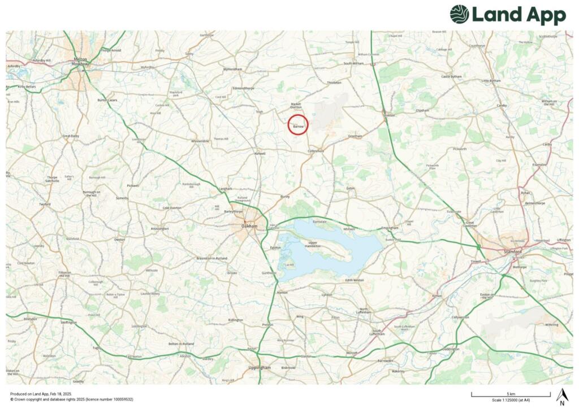Click the red circle marker around Barrow
The width and height of the screenshot is (579, 409).
[x=298, y=125]
